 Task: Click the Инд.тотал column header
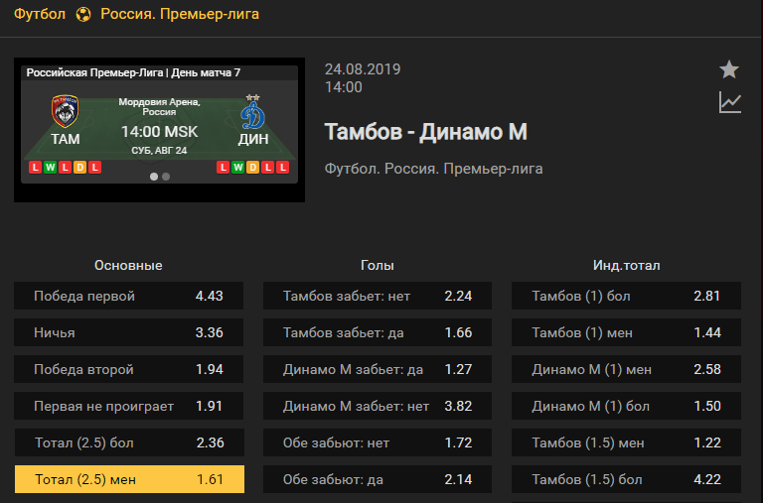[x=626, y=265]
